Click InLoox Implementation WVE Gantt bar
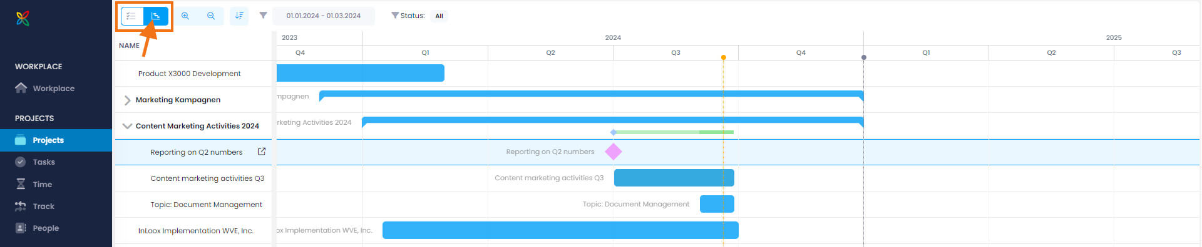Image resolution: width=1202 pixels, height=247 pixels. [x=560, y=230]
